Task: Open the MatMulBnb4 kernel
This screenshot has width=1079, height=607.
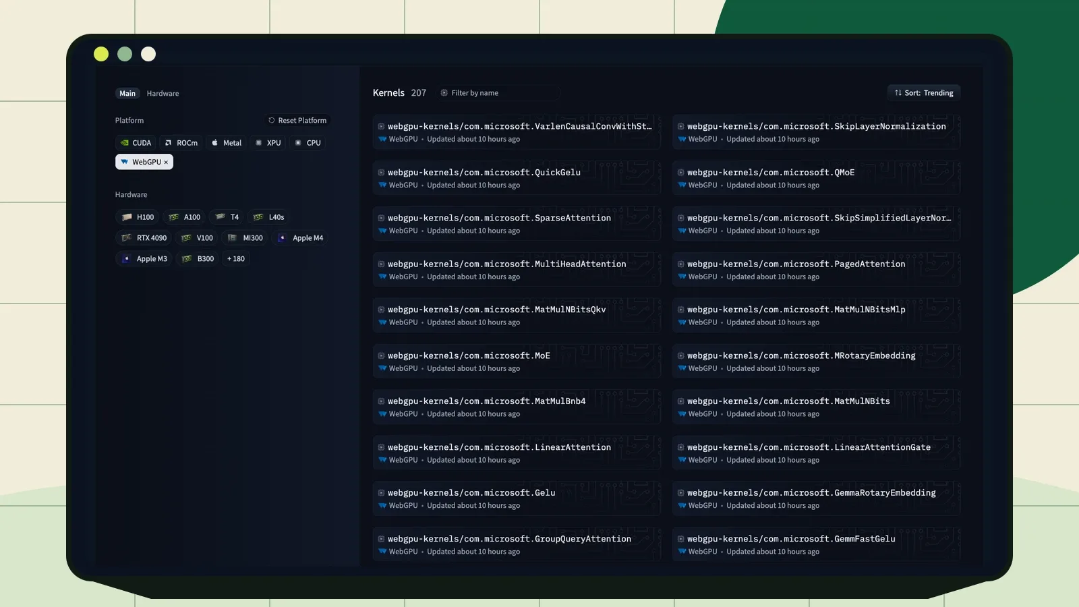Action: pos(517,407)
